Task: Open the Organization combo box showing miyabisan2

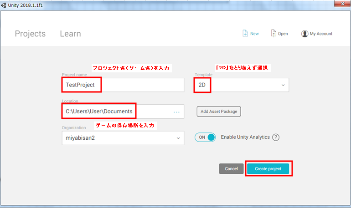Action: click(123, 138)
